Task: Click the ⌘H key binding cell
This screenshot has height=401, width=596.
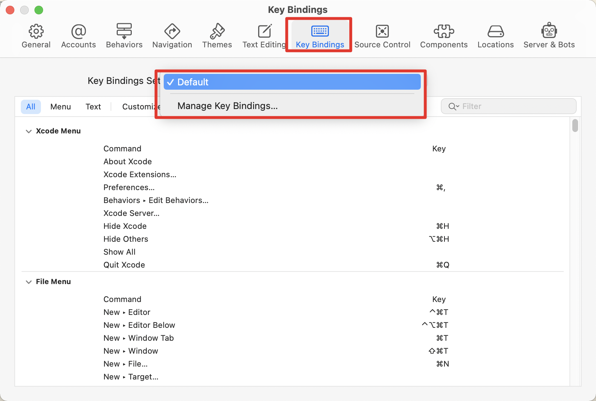Action: [x=443, y=226]
